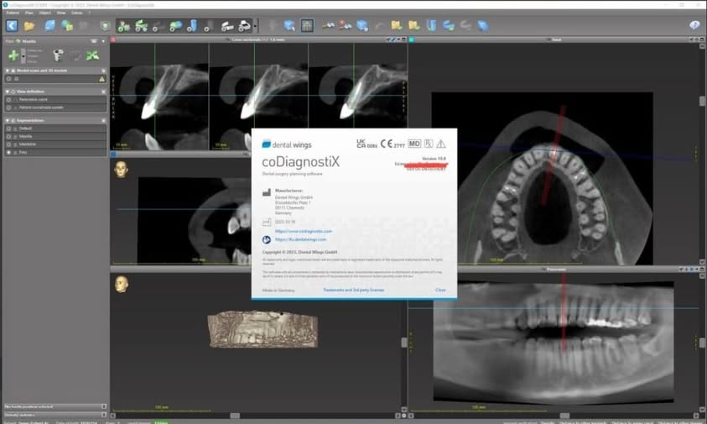Click the blue cube with magnifier icon
This screenshot has width=707, height=424.
[x=289, y=26]
